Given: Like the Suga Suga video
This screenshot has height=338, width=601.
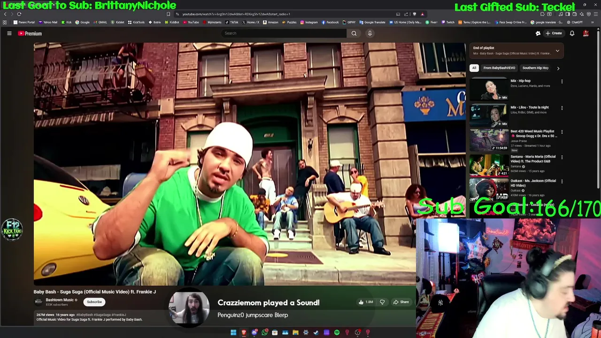Looking at the screenshot, I should (x=366, y=302).
